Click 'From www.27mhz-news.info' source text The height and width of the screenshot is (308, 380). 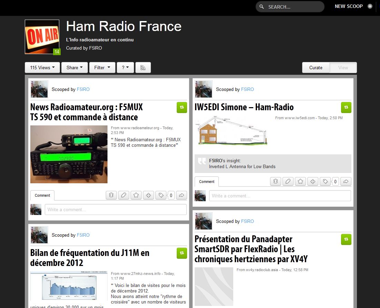click(136, 274)
